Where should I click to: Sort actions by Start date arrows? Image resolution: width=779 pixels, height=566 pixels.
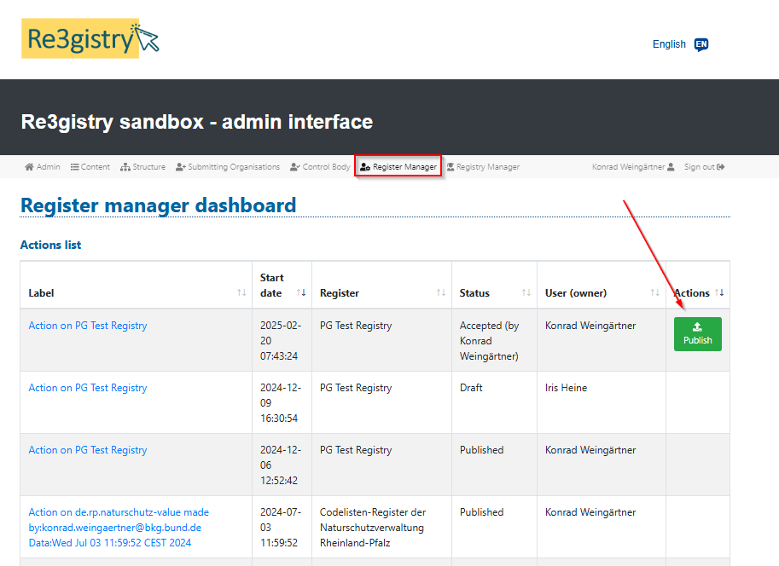(x=300, y=293)
